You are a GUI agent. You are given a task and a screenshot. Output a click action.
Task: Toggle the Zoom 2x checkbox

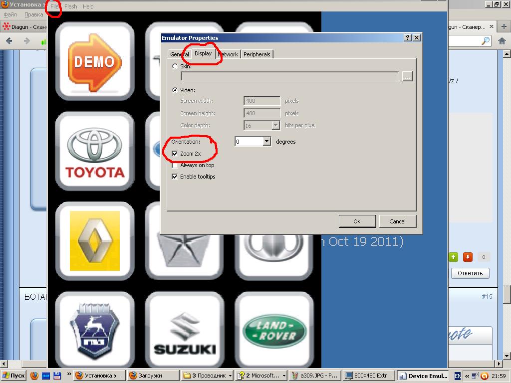click(175, 154)
